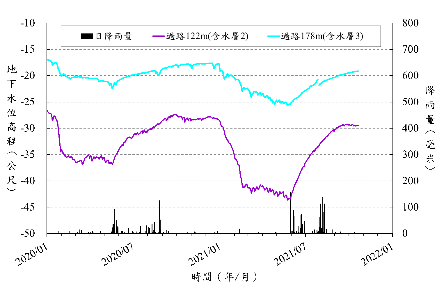Select the 過路178m(含水層3) legend label

(x=322, y=36)
